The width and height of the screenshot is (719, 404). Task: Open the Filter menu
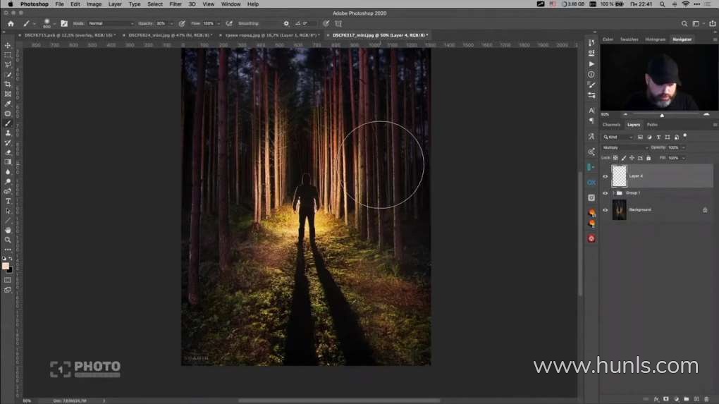(176, 4)
